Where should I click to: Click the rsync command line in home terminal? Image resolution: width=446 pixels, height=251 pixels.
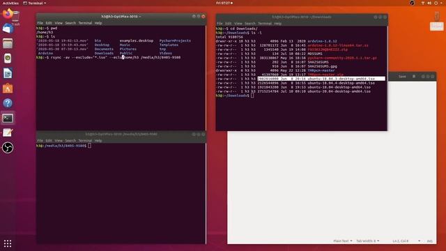109,57
